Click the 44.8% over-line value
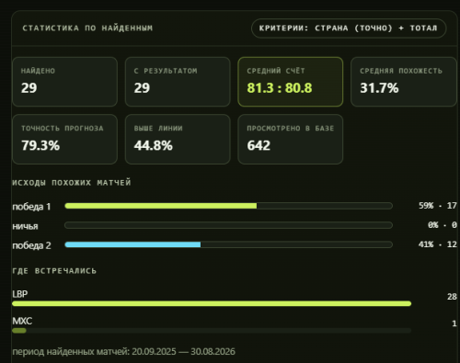Image resolution: width=460 pixels, height=363 pixels. (x=153, y=145)
